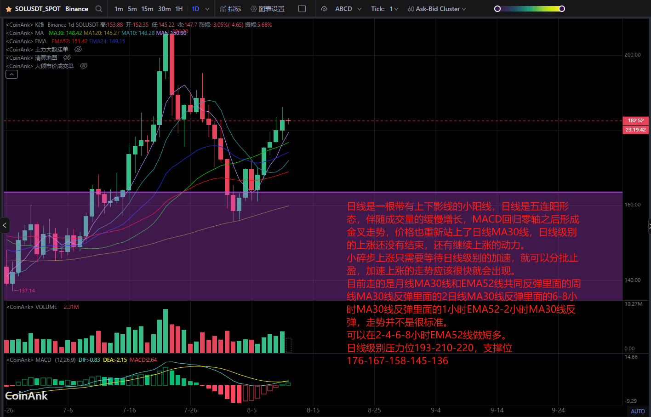Select the 1D timeframe
The width and height of the screenshot is (651, 417).
pos(195,9)
